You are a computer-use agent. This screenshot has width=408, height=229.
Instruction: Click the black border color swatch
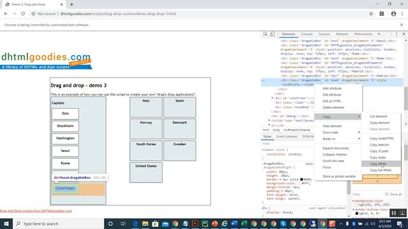pos(302,179)
